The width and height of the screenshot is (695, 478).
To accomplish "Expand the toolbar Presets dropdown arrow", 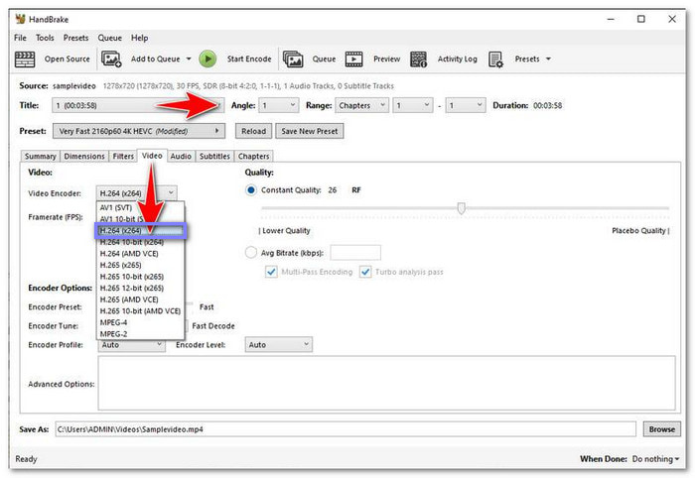I will [548, 59].
